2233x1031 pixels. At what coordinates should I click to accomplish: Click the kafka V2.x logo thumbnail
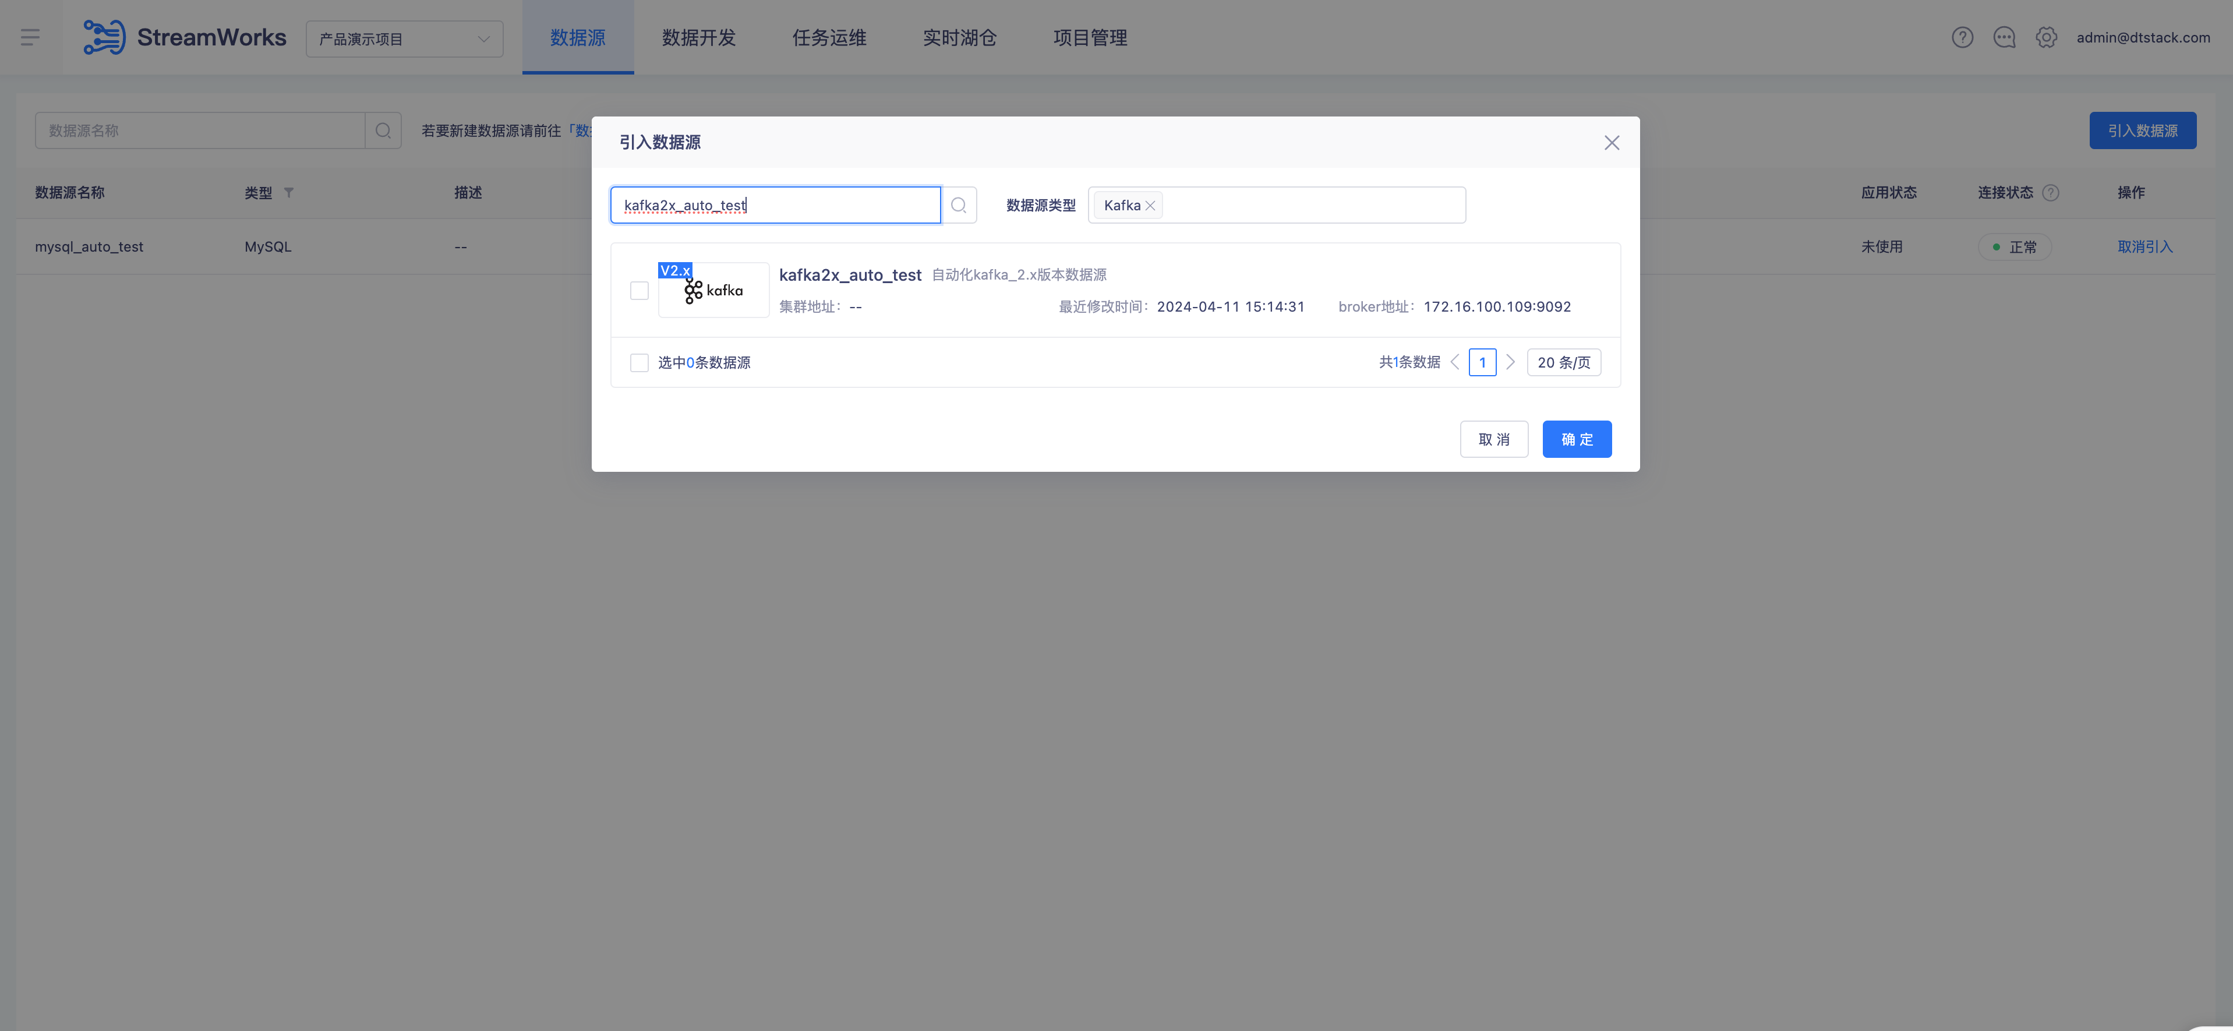point(712,291)
